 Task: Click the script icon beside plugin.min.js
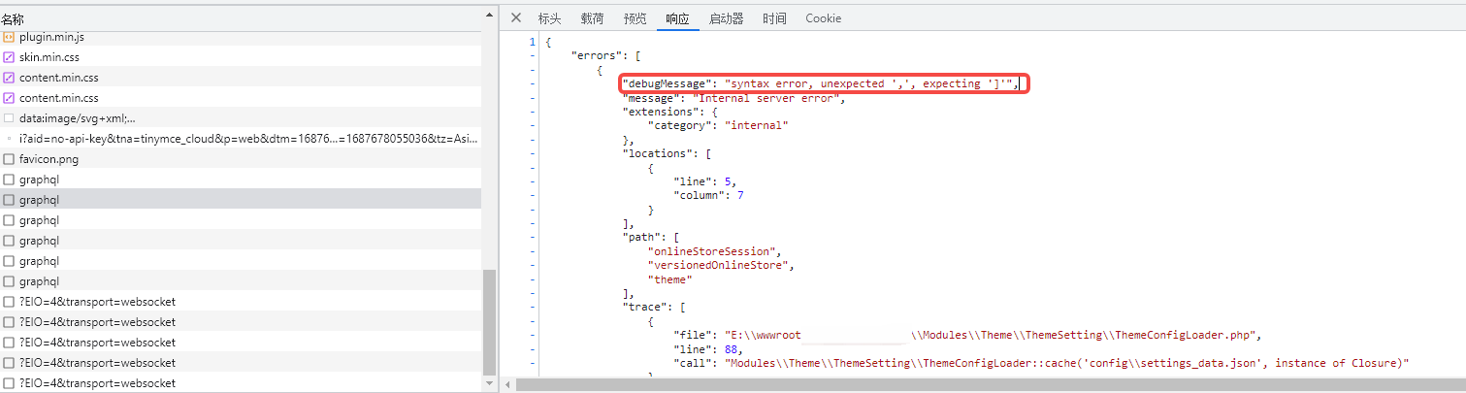point(9,37)
